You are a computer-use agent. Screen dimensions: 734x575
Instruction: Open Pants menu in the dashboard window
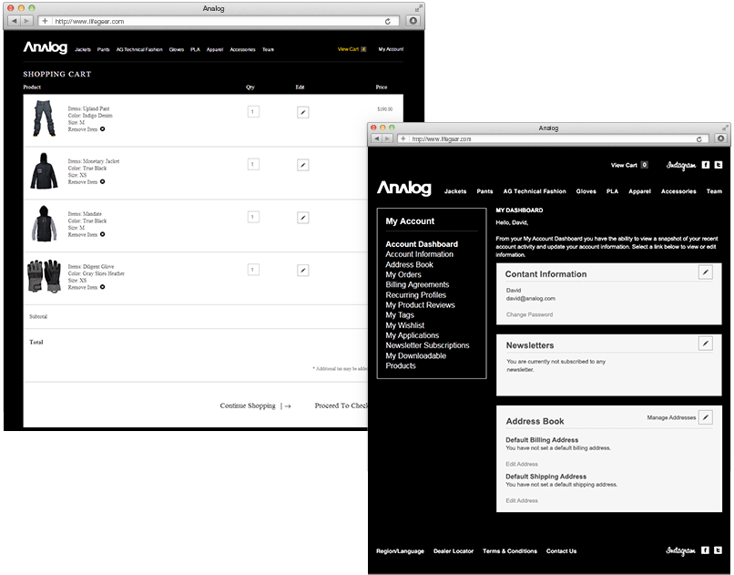pos(485,191)
